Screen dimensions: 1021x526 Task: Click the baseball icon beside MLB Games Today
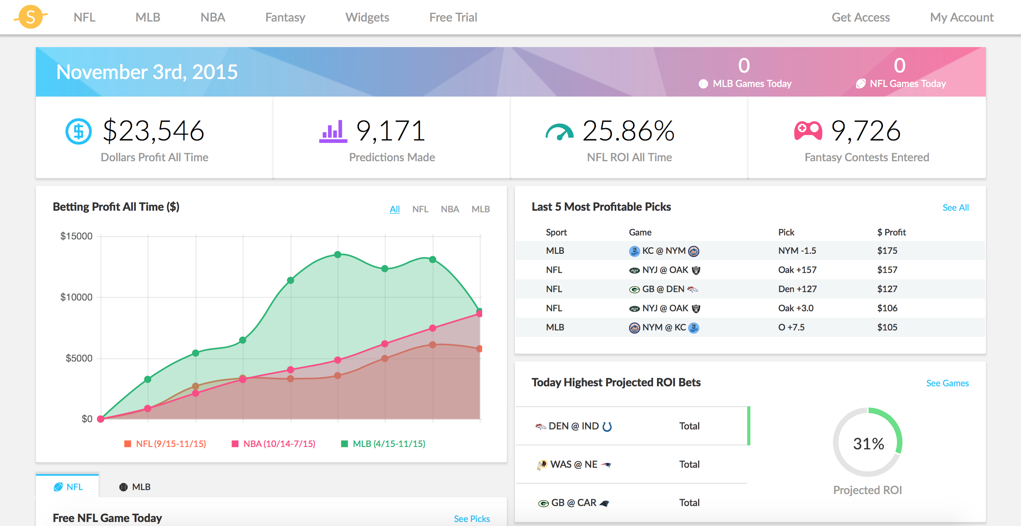(703, 84)
